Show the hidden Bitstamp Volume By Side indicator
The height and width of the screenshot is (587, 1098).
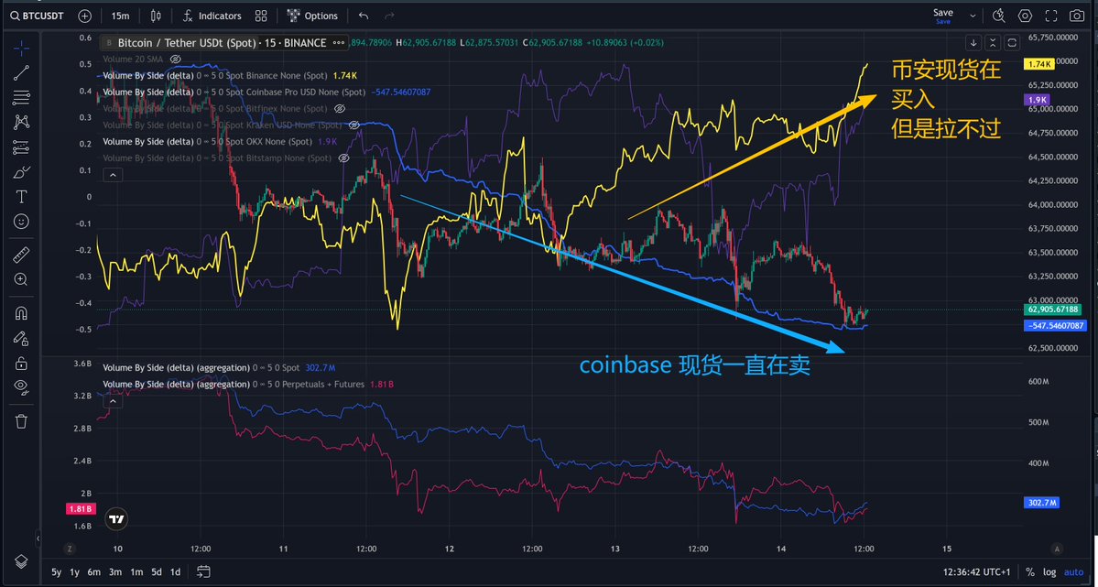343,158
